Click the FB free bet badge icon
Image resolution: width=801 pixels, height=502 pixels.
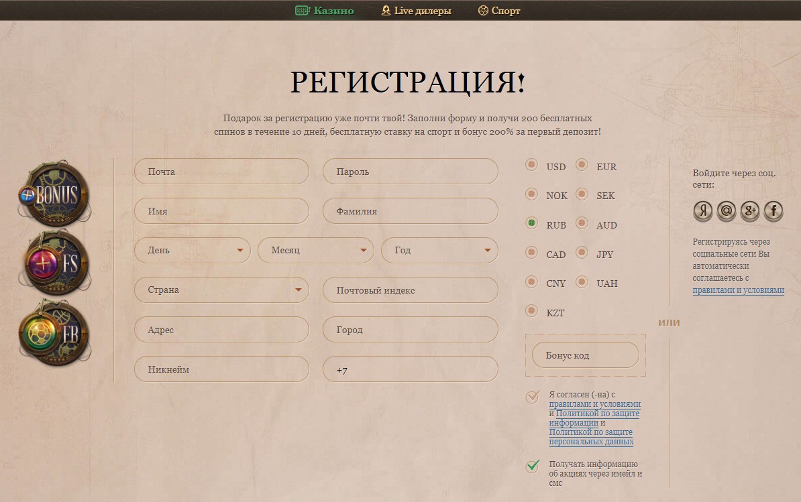pyautogui.click(x=55, y=334)
